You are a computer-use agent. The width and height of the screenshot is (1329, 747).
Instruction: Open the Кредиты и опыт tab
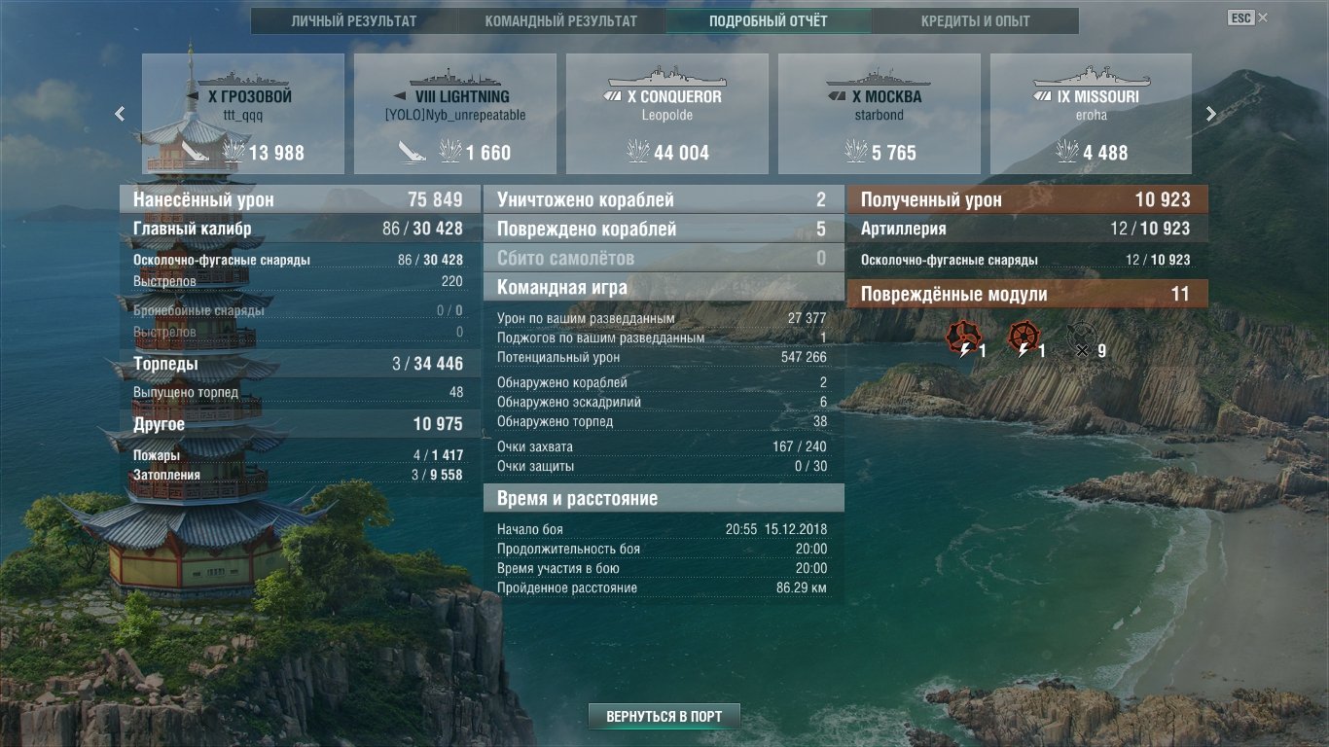[x=976, y=21]
